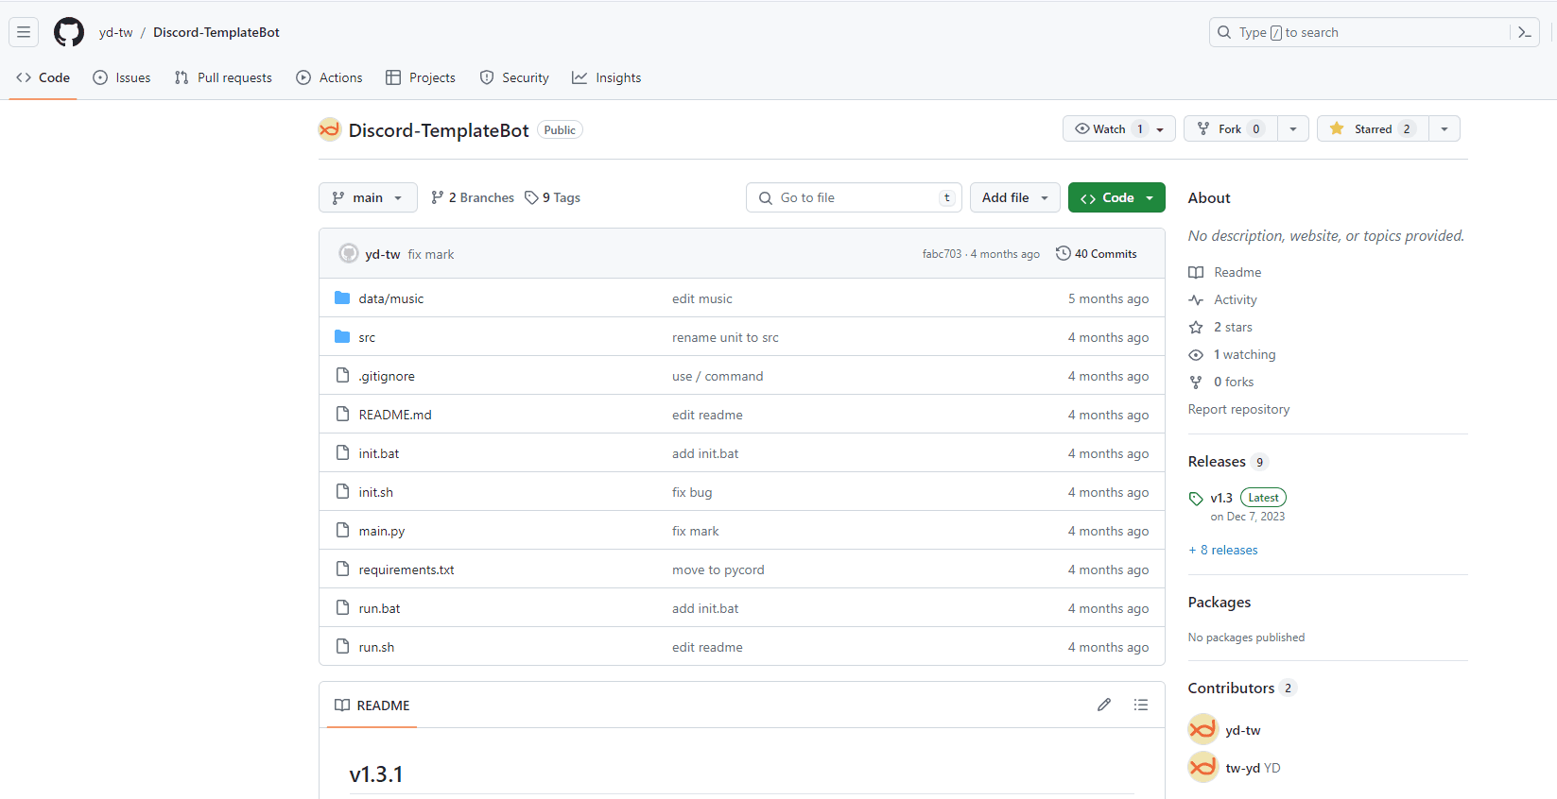Switch to the Issues tab
1557x799 pixels.
122,77
